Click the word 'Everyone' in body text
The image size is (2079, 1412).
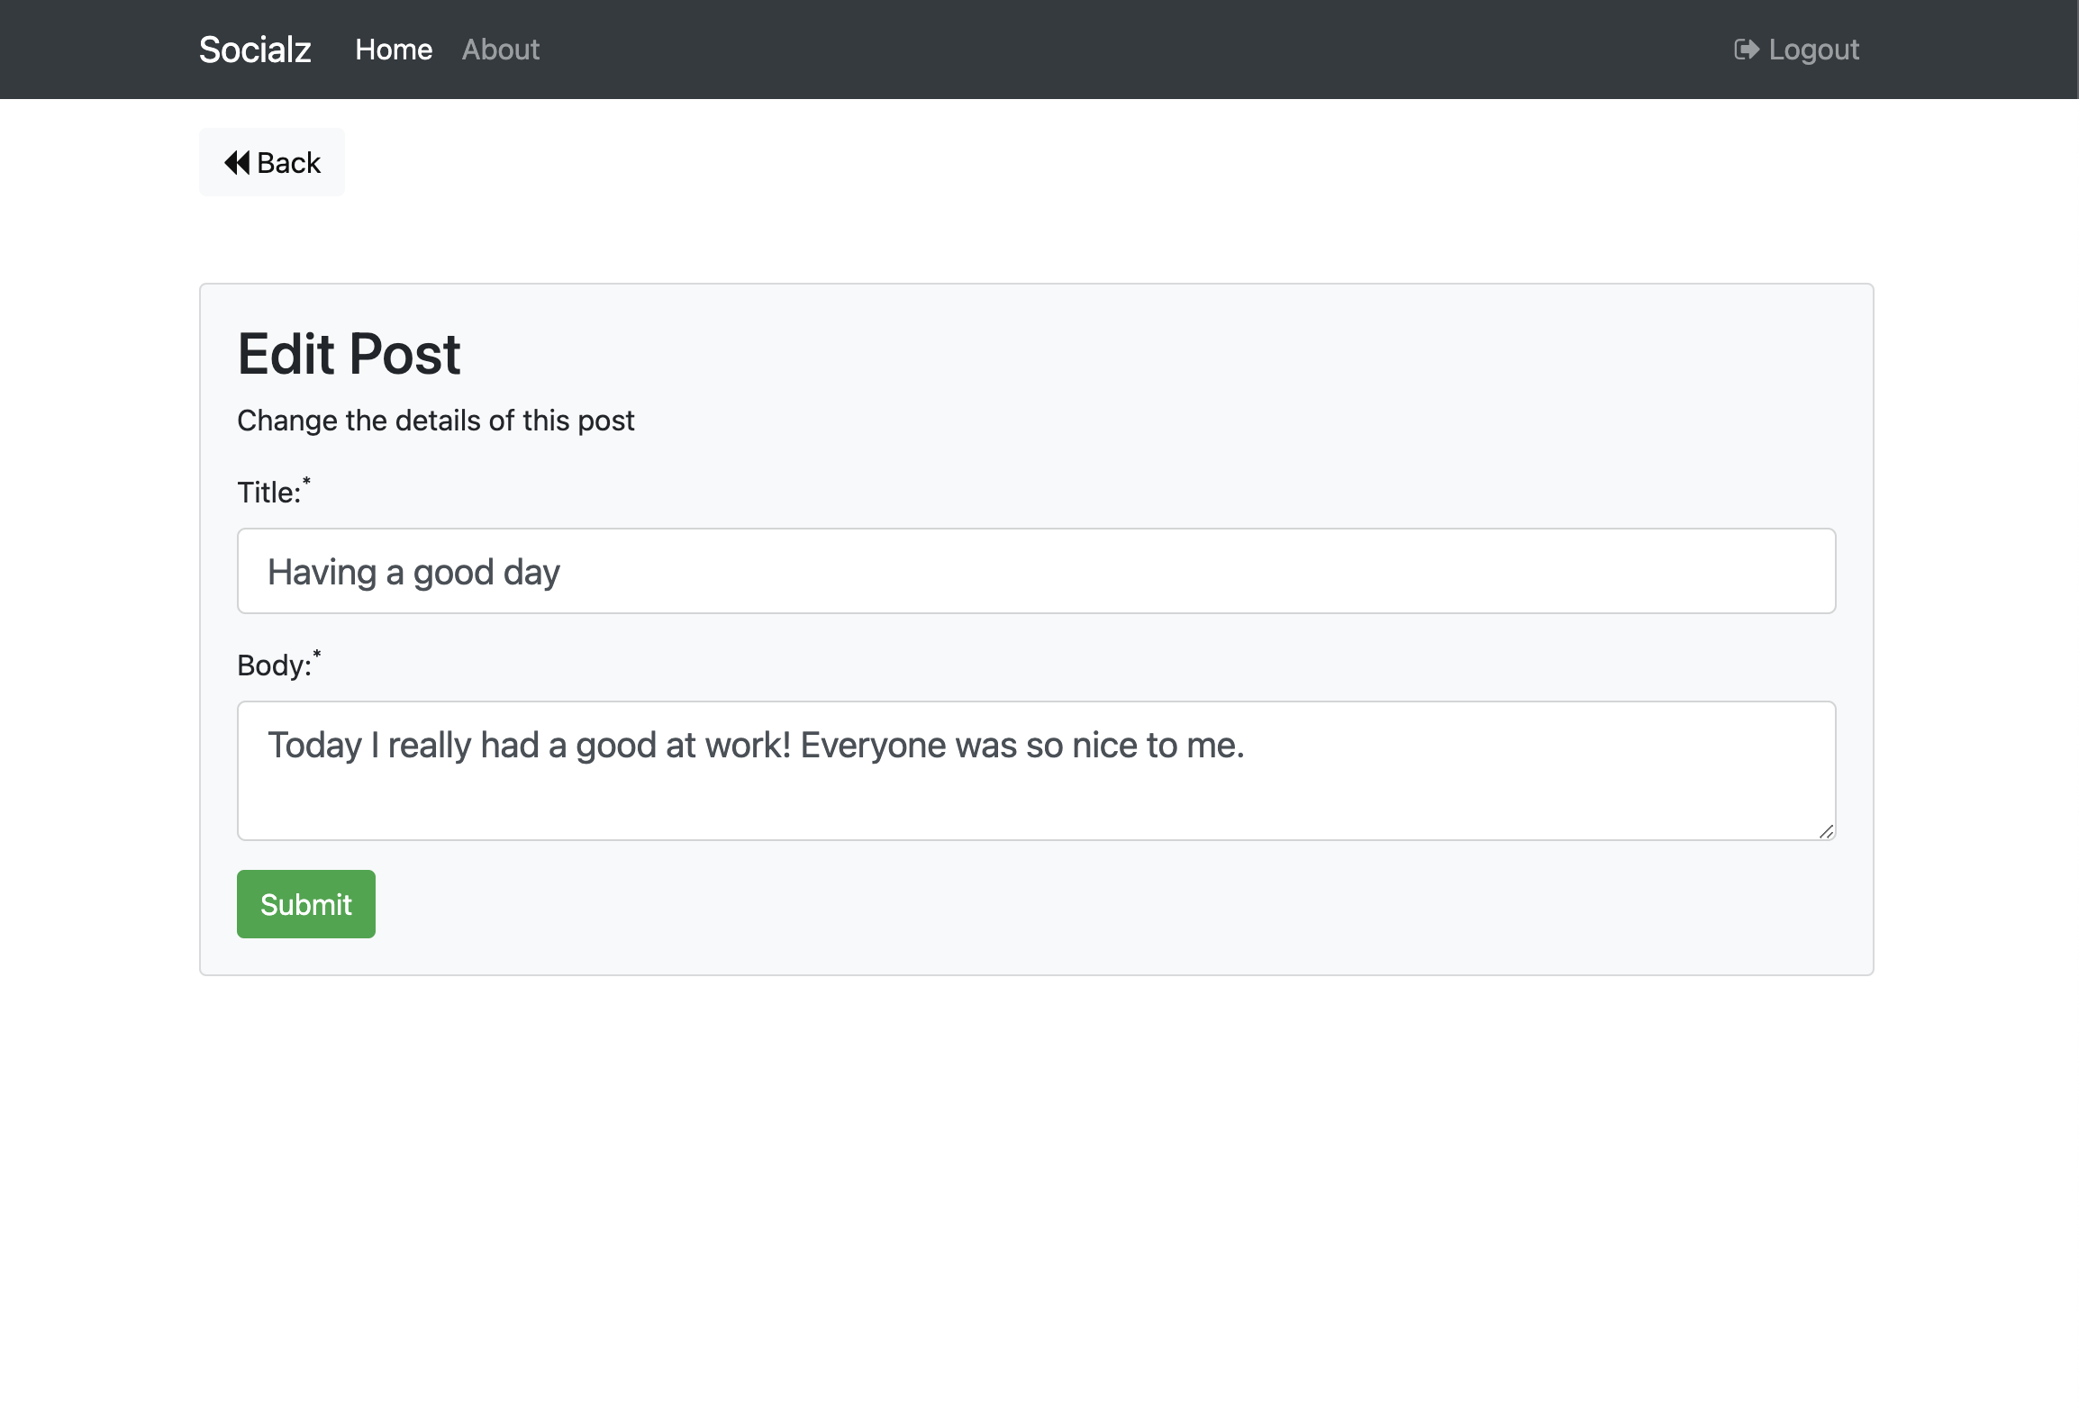[872, 746]
